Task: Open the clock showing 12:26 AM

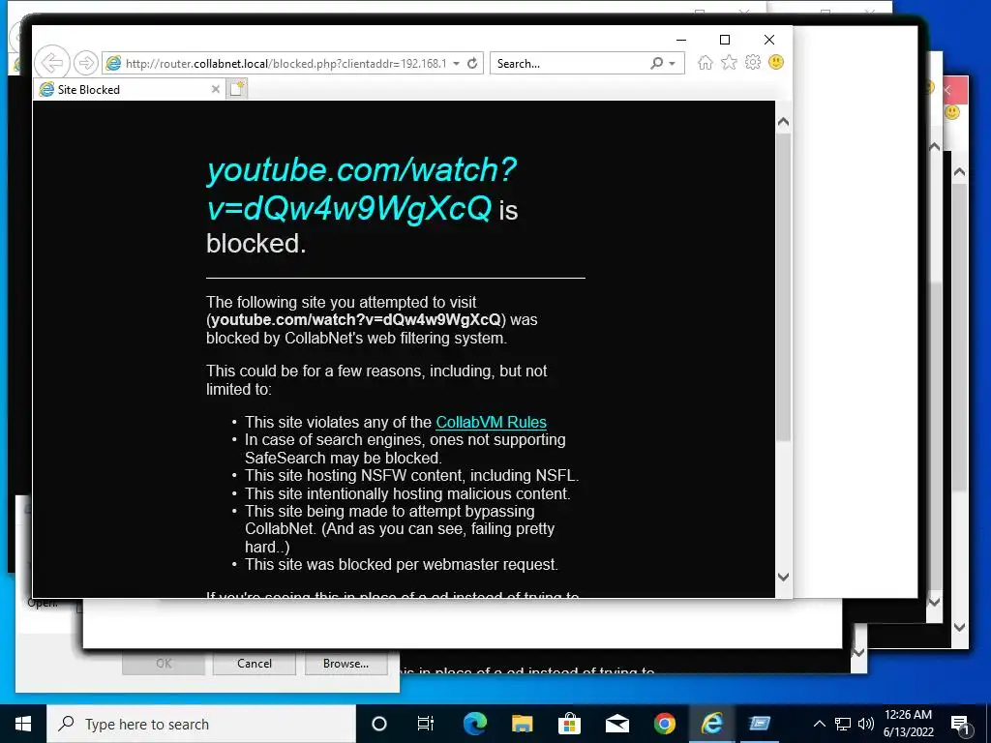Action: pos(908,724)
